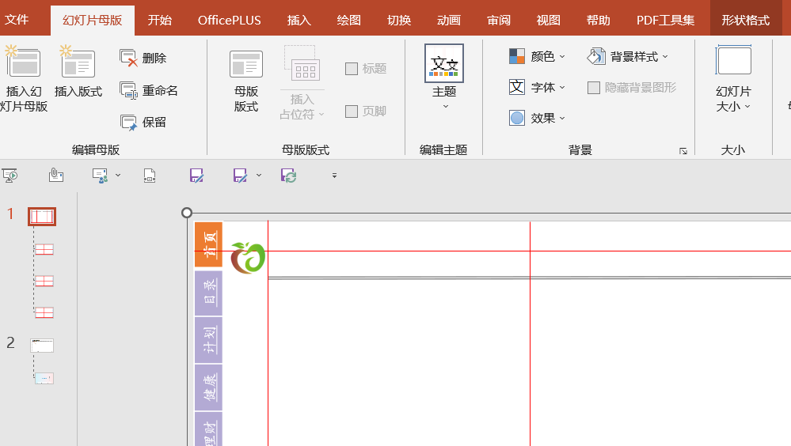Switch to the 开始 tab
The height and width of the screenshot is (446, 791).
[160, 20]
